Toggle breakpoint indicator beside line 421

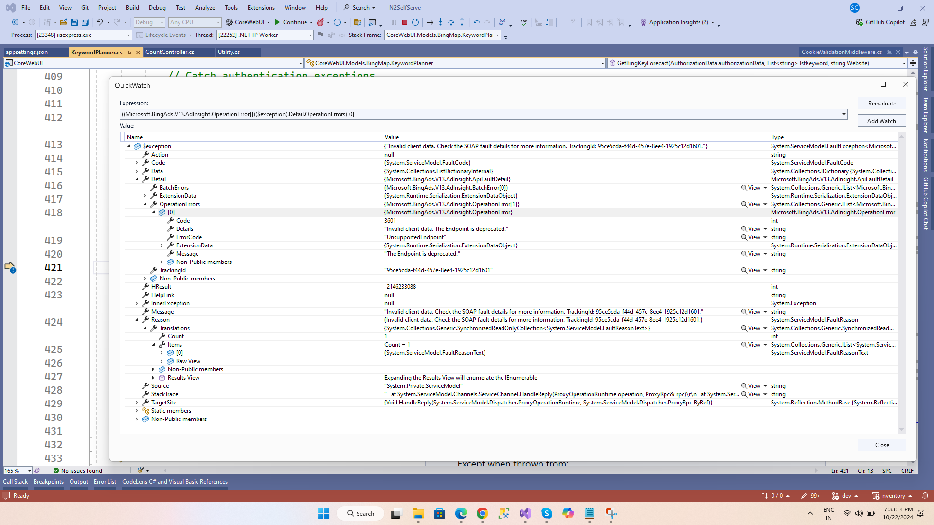[11, 268]
